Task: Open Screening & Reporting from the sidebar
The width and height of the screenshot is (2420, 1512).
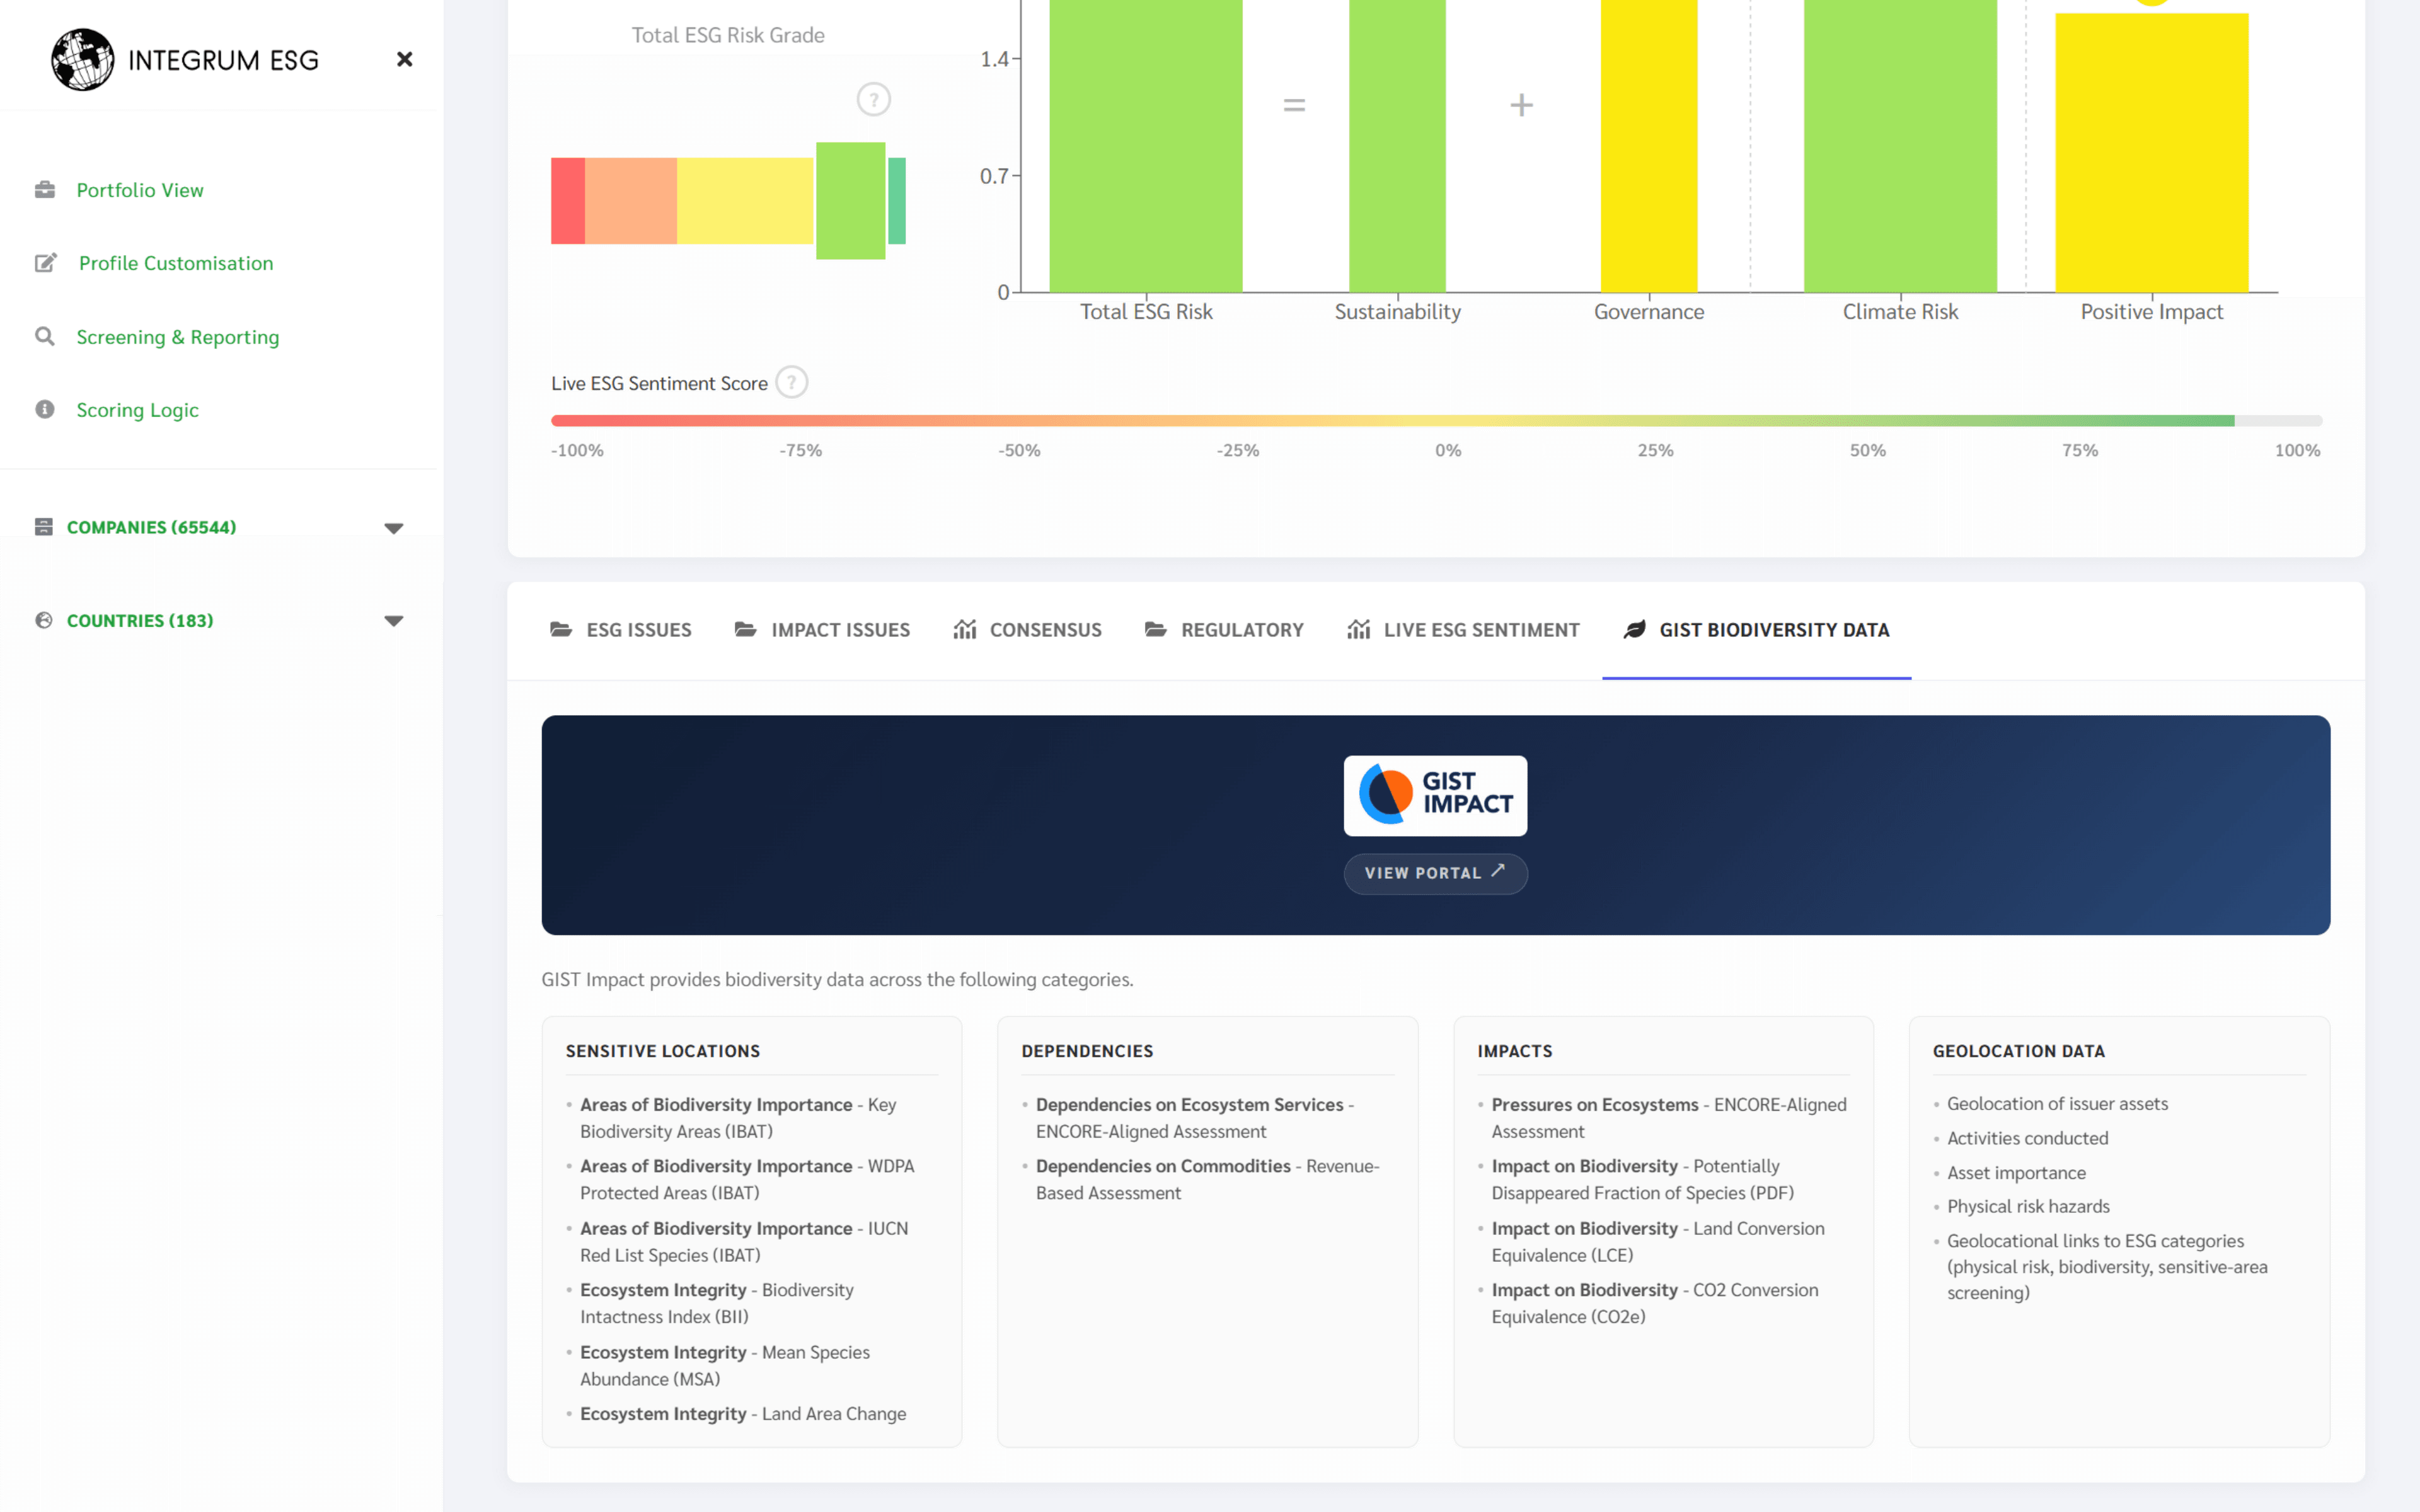Action: (178, 336)
